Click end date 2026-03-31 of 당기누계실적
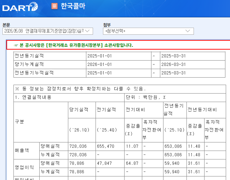The width and height of the screenshot is (230, 180). 173,64
